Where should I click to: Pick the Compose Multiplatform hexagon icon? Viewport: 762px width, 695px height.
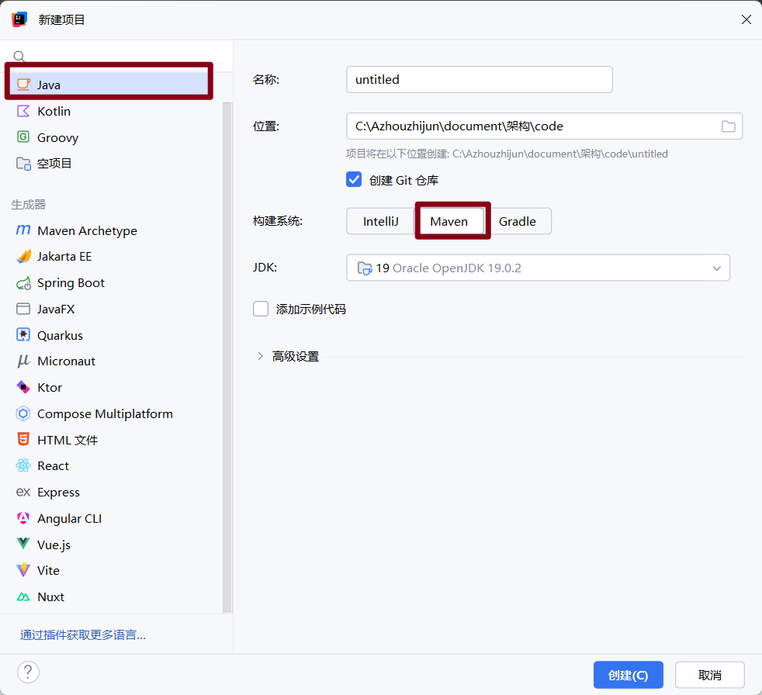click(23, 413)
